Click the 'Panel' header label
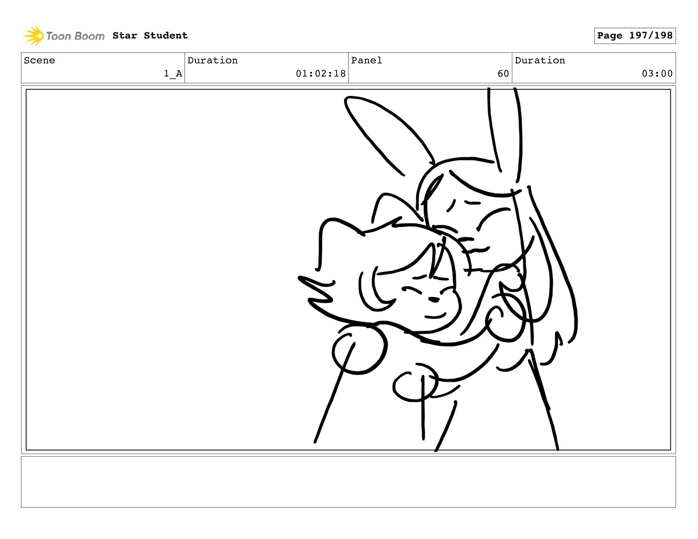698x539 pixels. [x=366, y=60]
